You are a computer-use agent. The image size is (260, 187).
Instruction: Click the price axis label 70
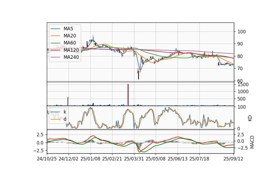(240, 69)
